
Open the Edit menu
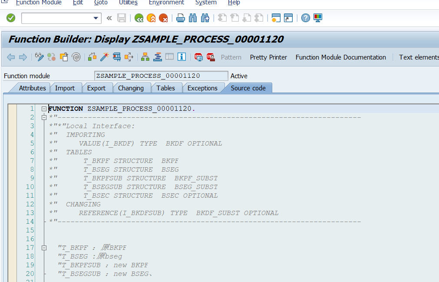click(78, 3)
